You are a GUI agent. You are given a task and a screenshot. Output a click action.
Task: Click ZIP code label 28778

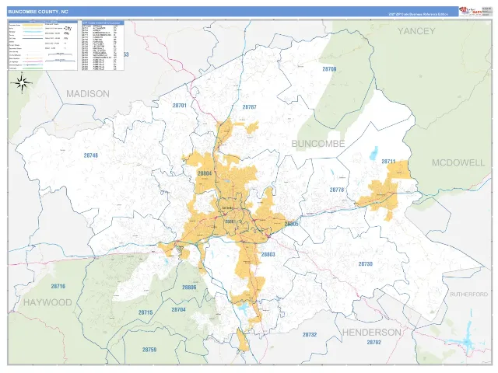click(x=337, y=190)
